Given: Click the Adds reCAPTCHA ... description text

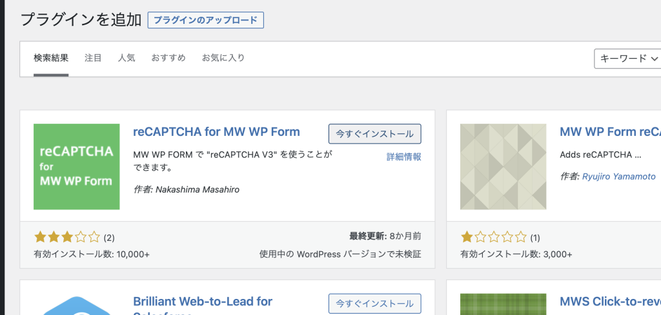Looking at the screenshot, I should click(x=600, y=155).
